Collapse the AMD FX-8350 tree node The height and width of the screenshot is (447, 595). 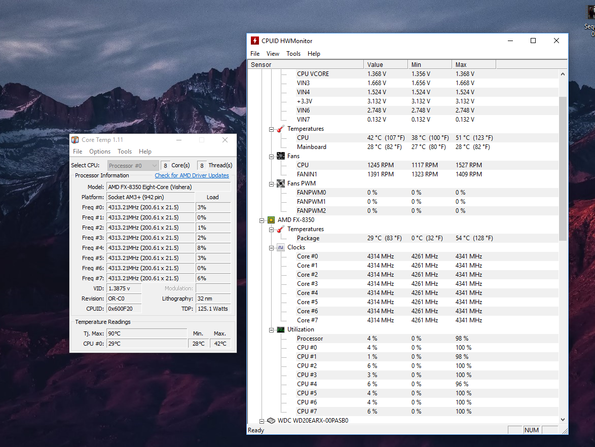click(262, 220)
